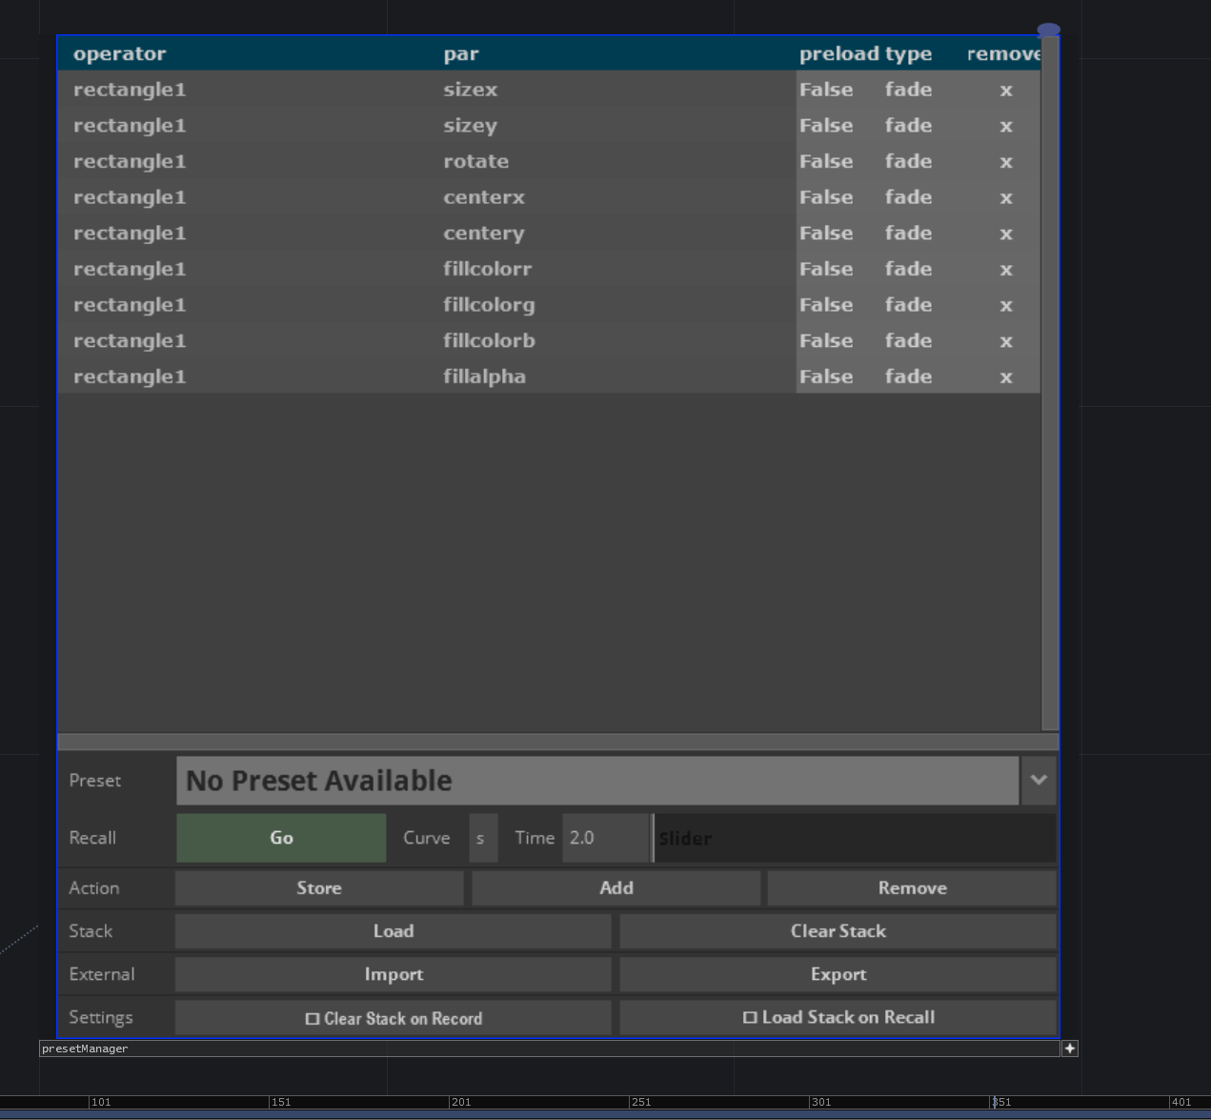This screenshot has width=1211, height=1120.
Task: Click the x to remove the rotate parameter
Action: click(1006, 161)
